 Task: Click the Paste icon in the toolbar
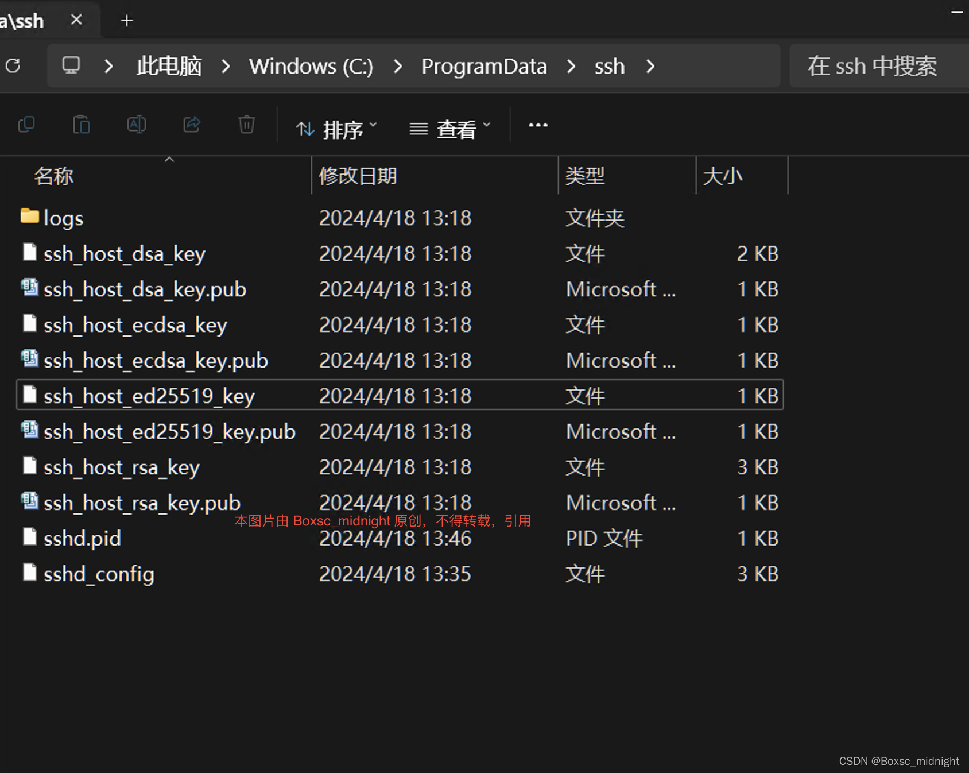click(x=82, y=125)
